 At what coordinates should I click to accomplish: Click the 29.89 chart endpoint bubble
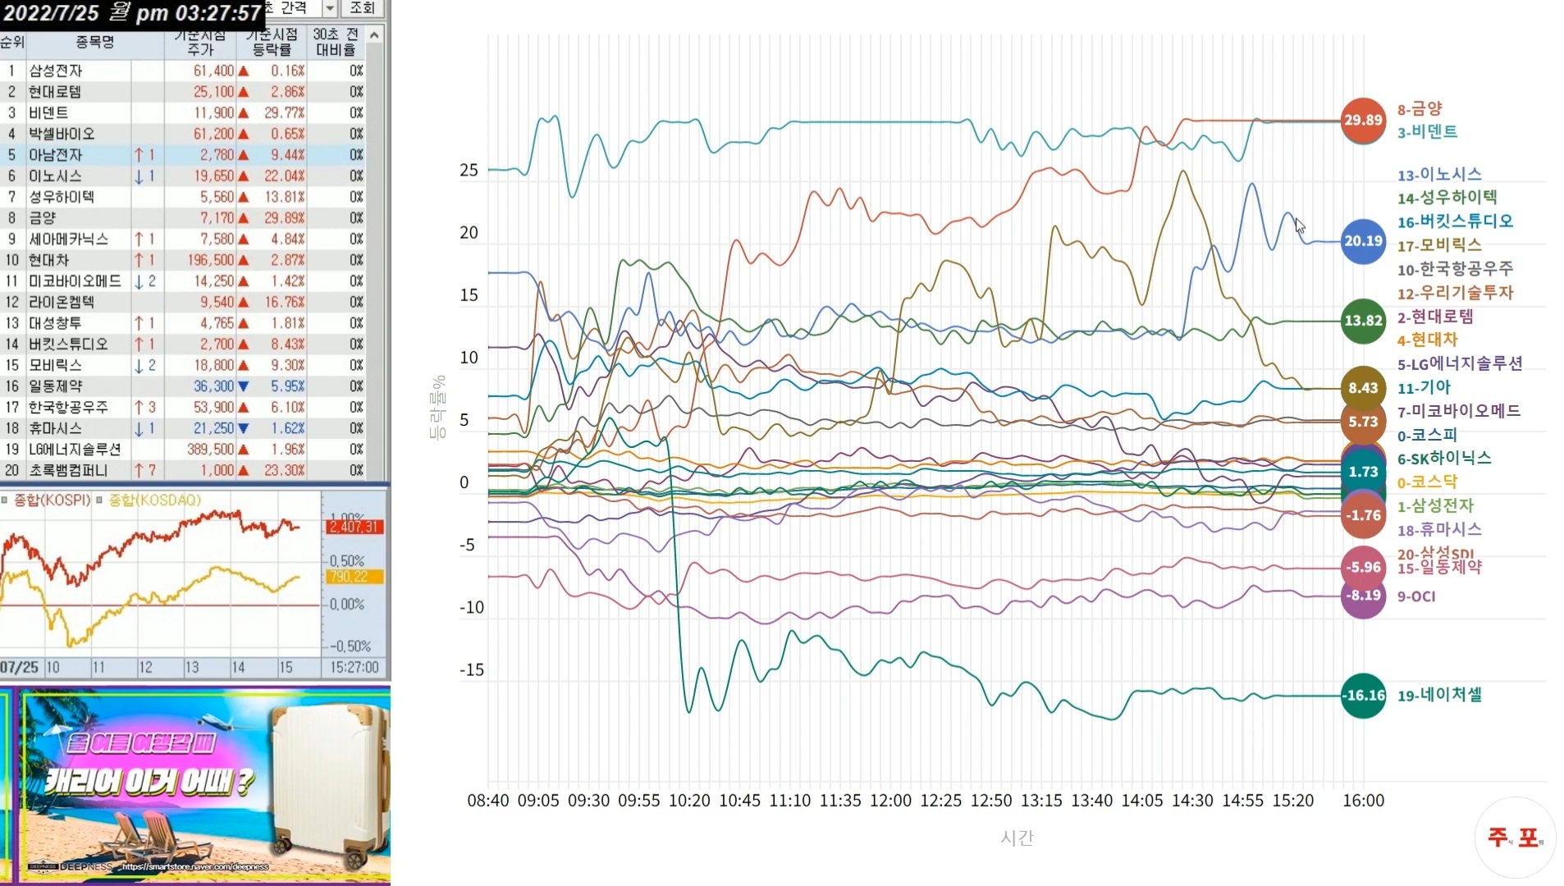[1363, 120]
